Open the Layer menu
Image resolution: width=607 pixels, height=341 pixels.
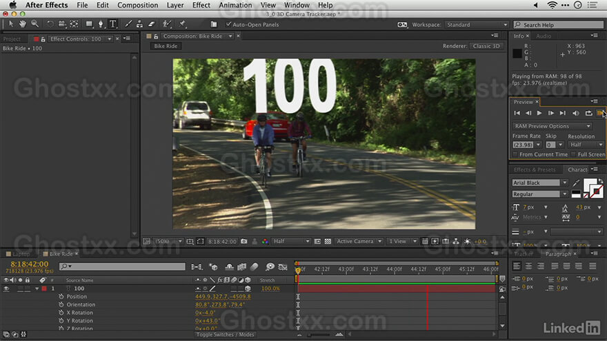pyautogui.click(x=175, y=5)
